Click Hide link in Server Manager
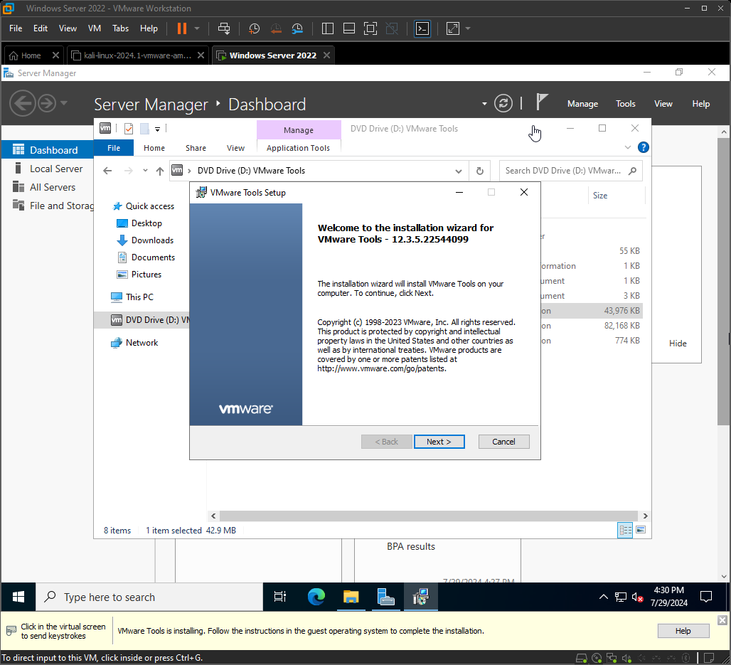 click(678, 344)
